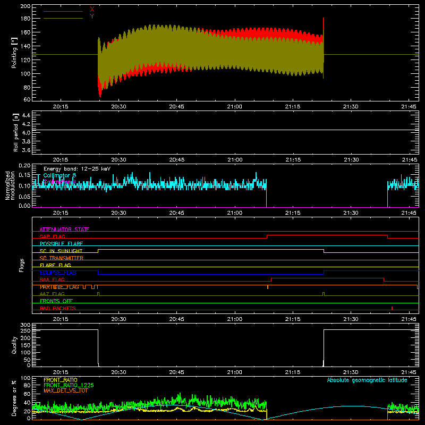Click the FRONT_RATIO legend label
Viewport: 425px width, 425px height.
click(61, 380)
